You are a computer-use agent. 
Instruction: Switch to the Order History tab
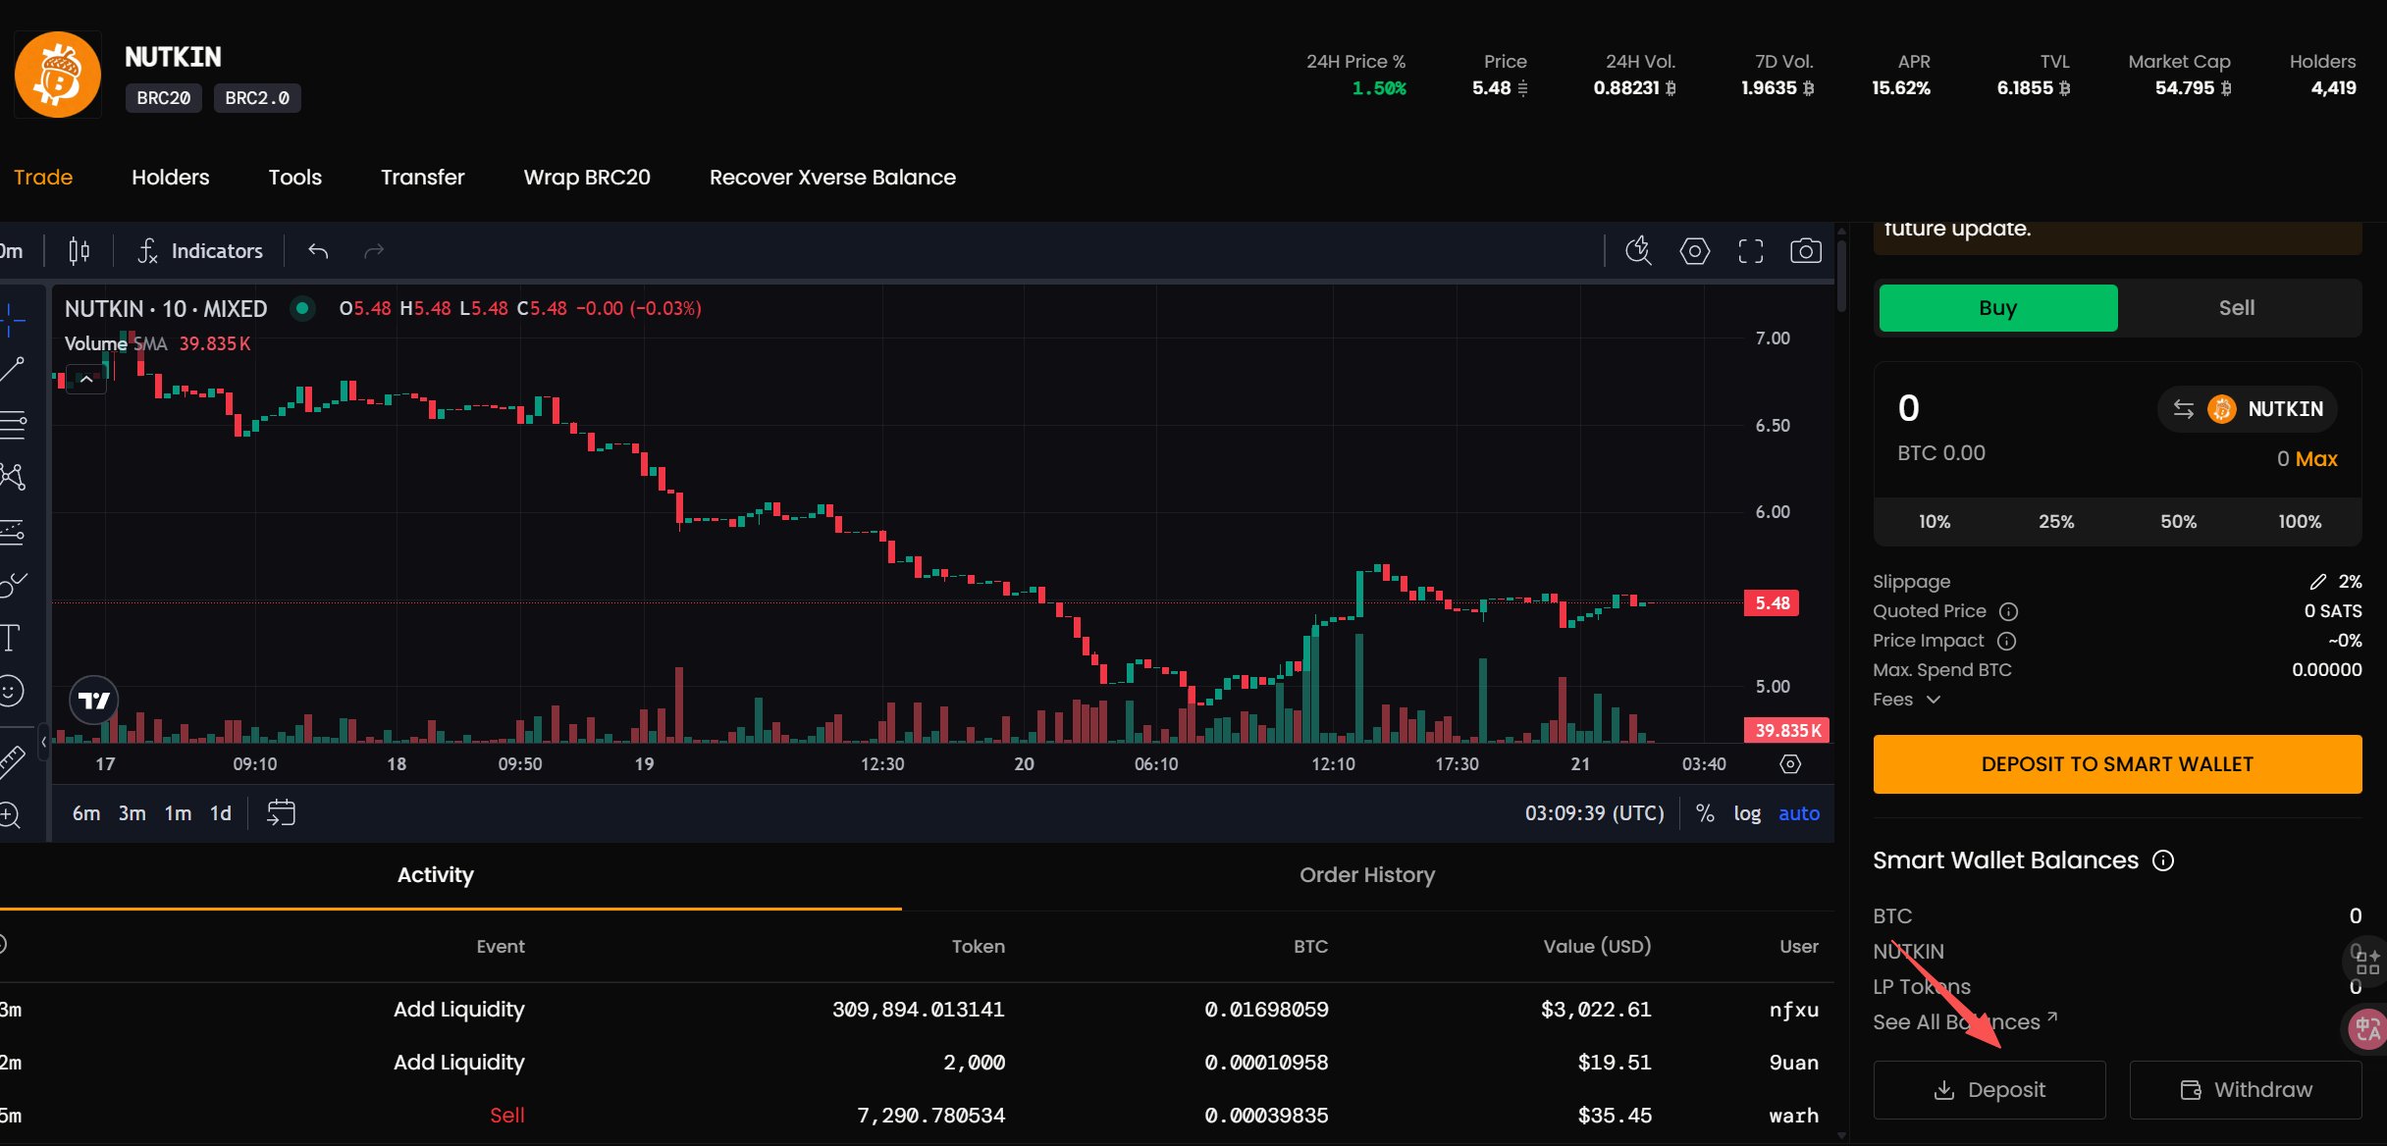tap(1366, 874)
